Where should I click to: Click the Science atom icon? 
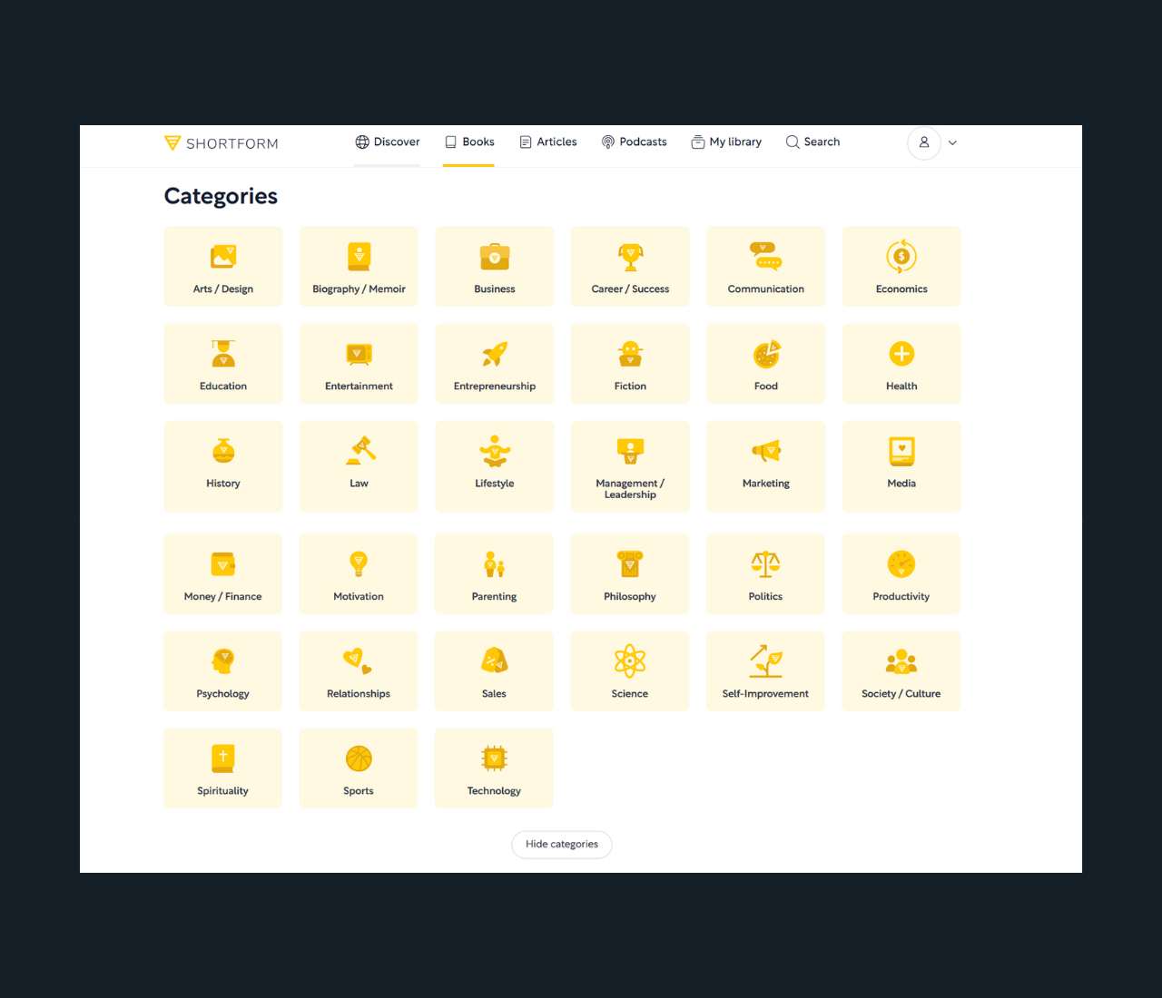coord(630,661)
